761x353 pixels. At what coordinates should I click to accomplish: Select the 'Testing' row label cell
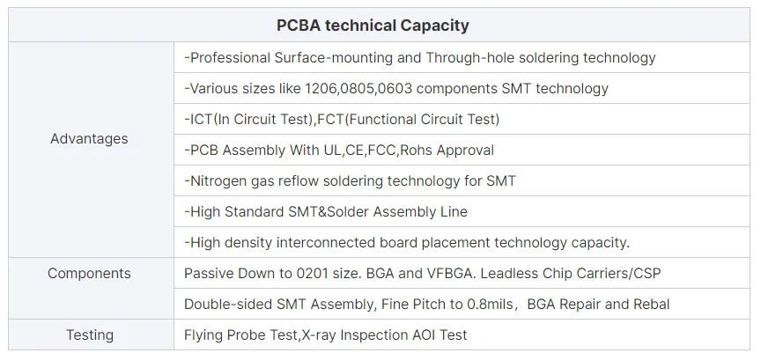click(89, 335)
